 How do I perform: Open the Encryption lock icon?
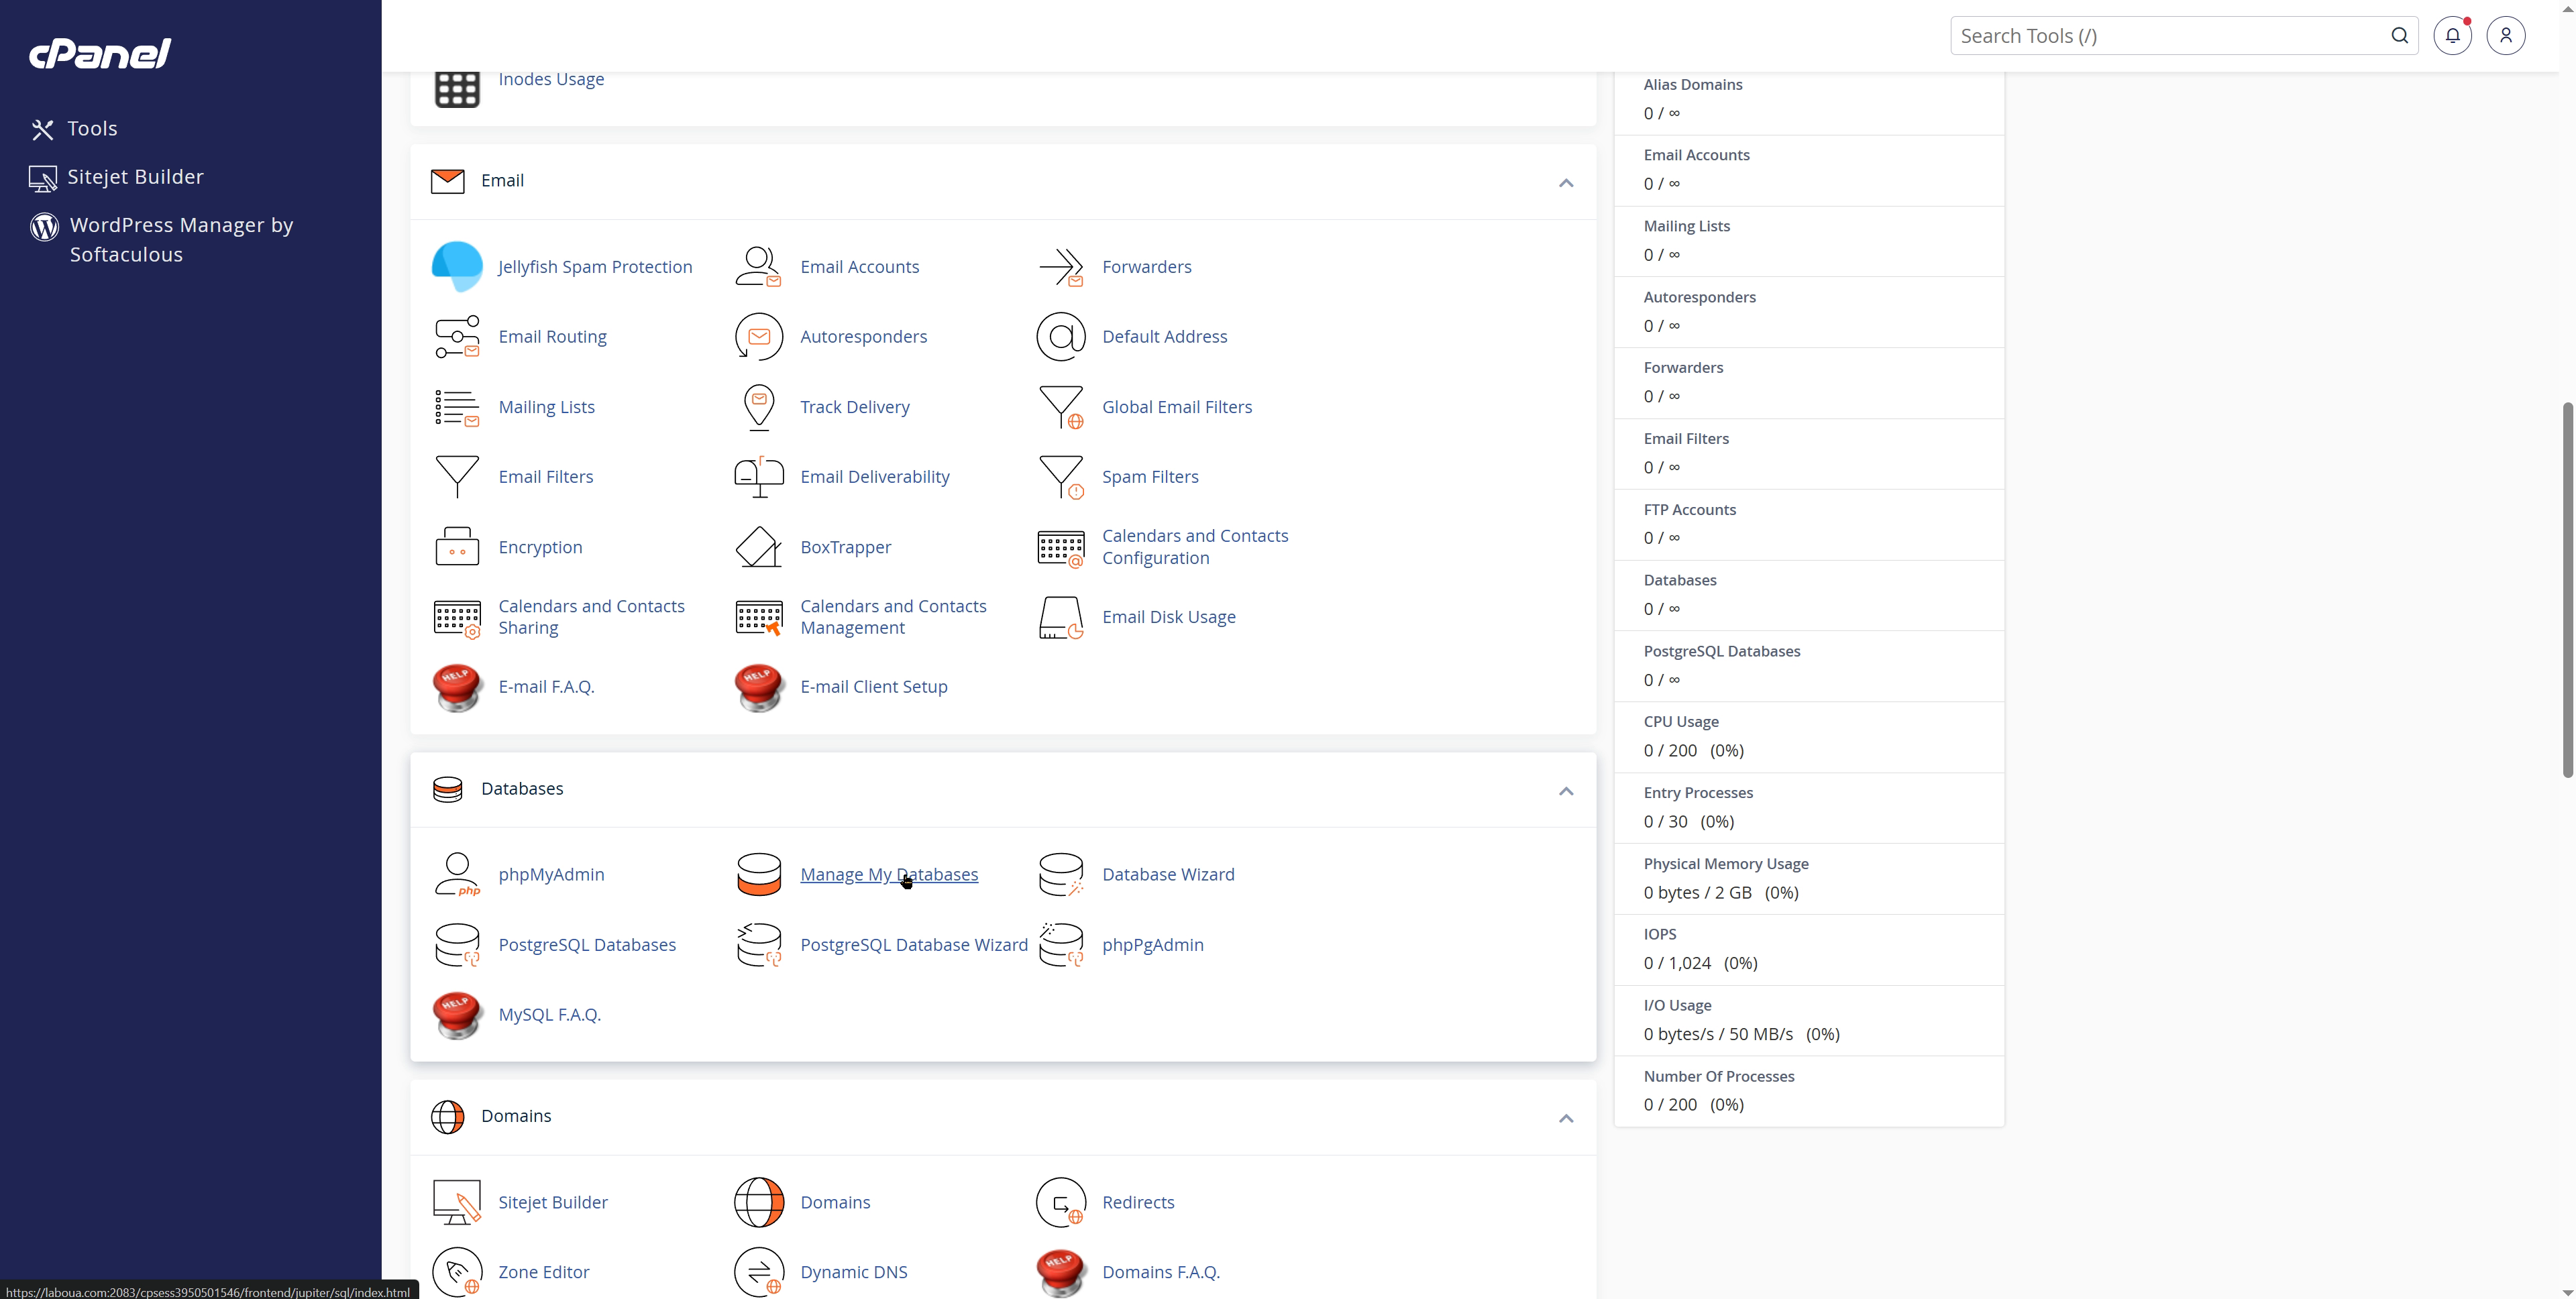457,547
